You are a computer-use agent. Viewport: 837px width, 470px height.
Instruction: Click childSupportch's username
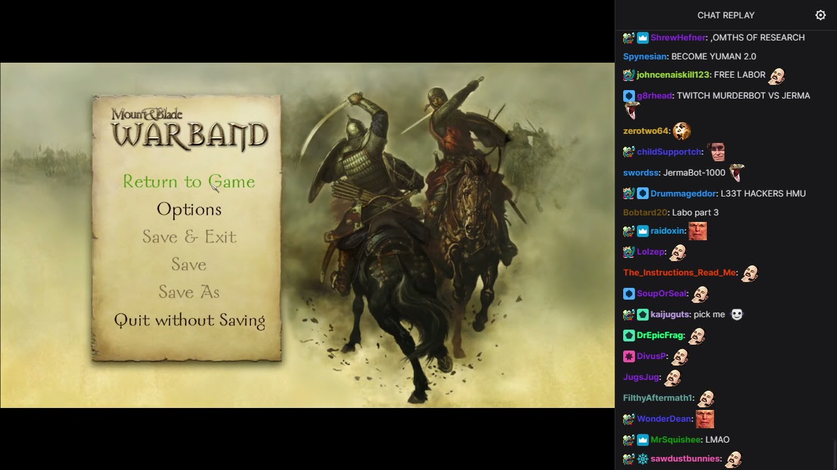click(669, 152)
